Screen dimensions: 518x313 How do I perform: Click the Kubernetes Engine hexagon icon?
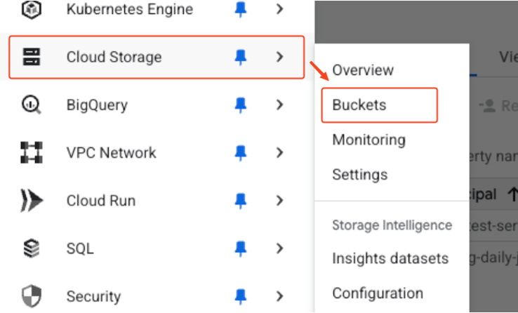coord(32,9)
